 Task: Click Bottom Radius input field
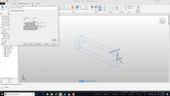coord(42,28)
